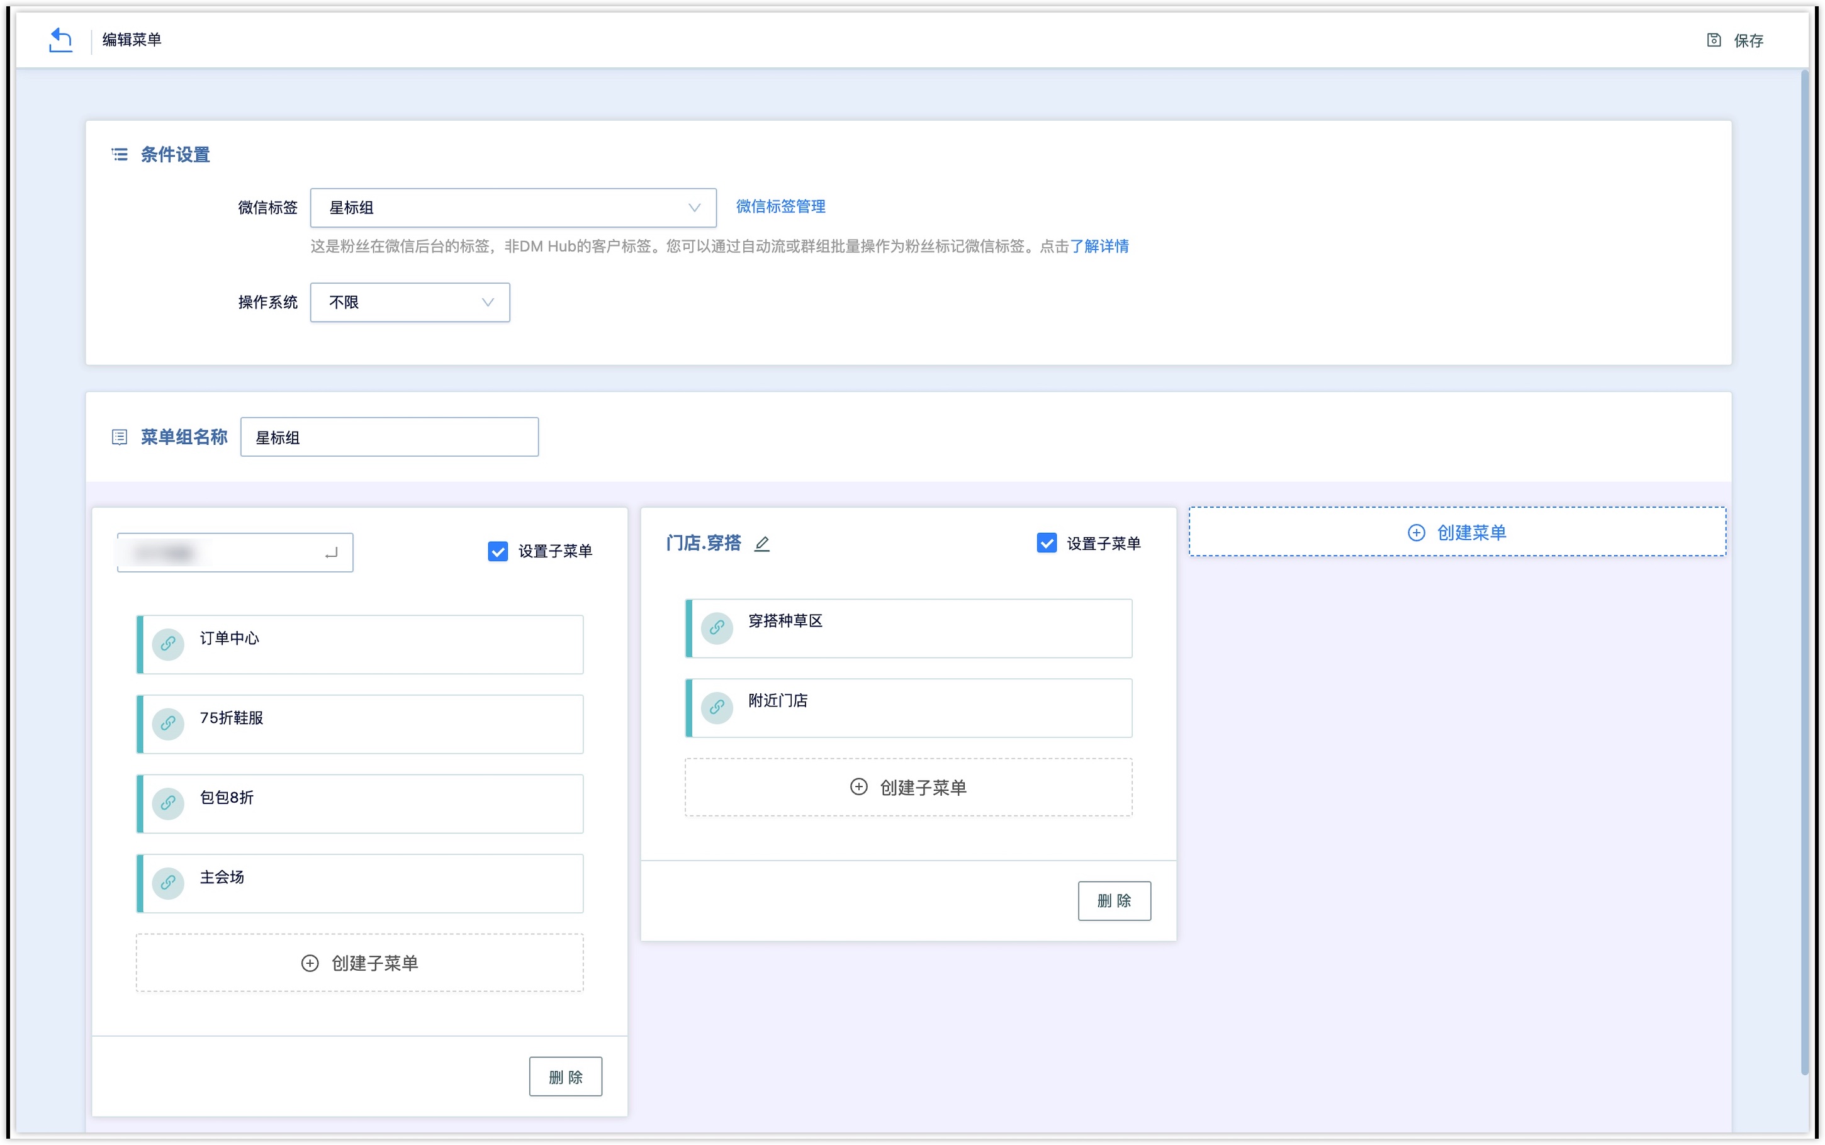Click the edit pencil next to 门店.穿搭
This screenshot has width=1825, height=1145.
762,544
